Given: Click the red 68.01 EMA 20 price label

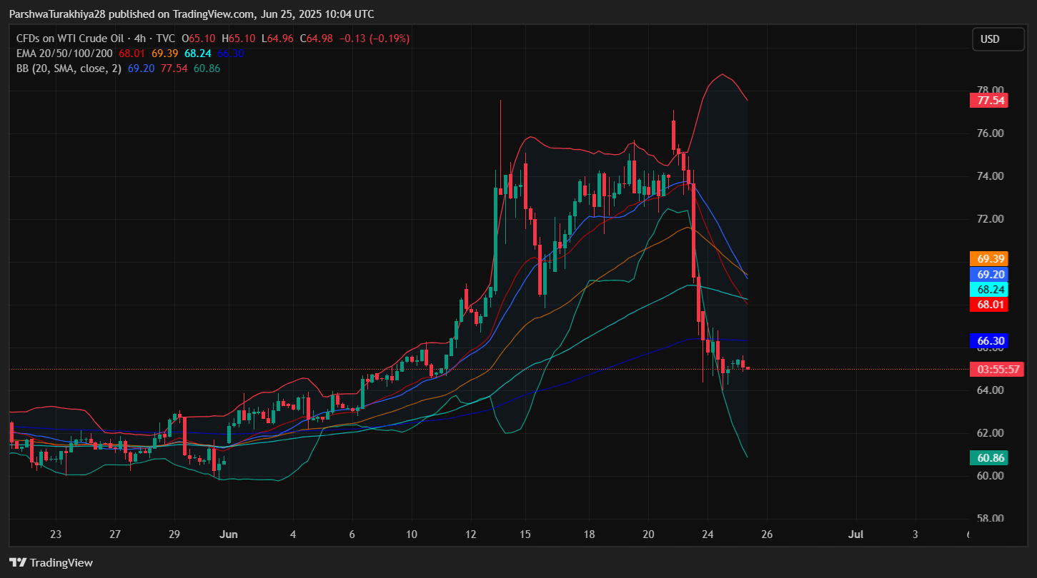Looking at the screenshot, I should tap(988, 304).
